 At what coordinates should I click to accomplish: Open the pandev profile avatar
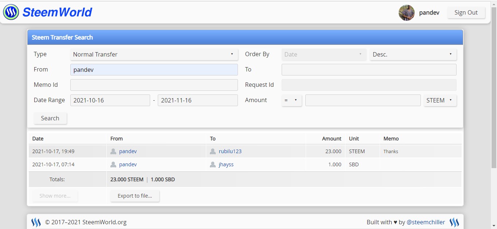tap(407, 12)
